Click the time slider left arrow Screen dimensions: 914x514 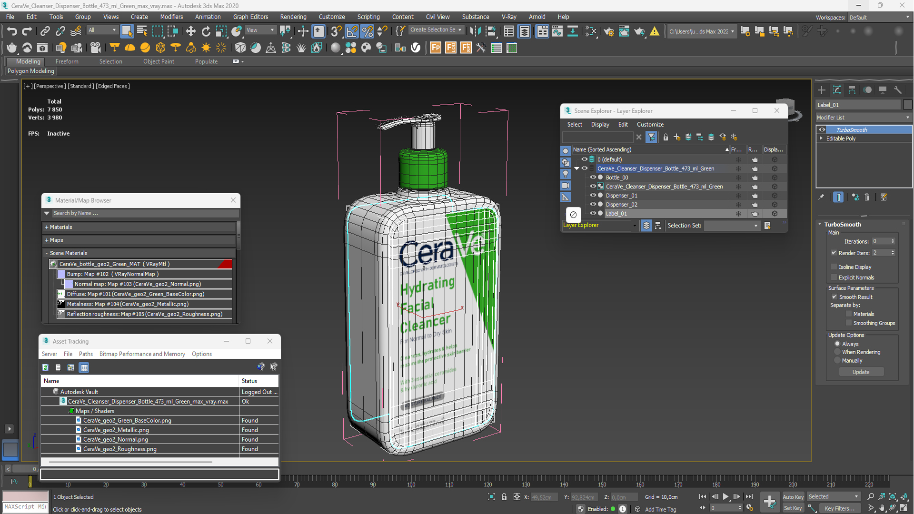point(8,469)
